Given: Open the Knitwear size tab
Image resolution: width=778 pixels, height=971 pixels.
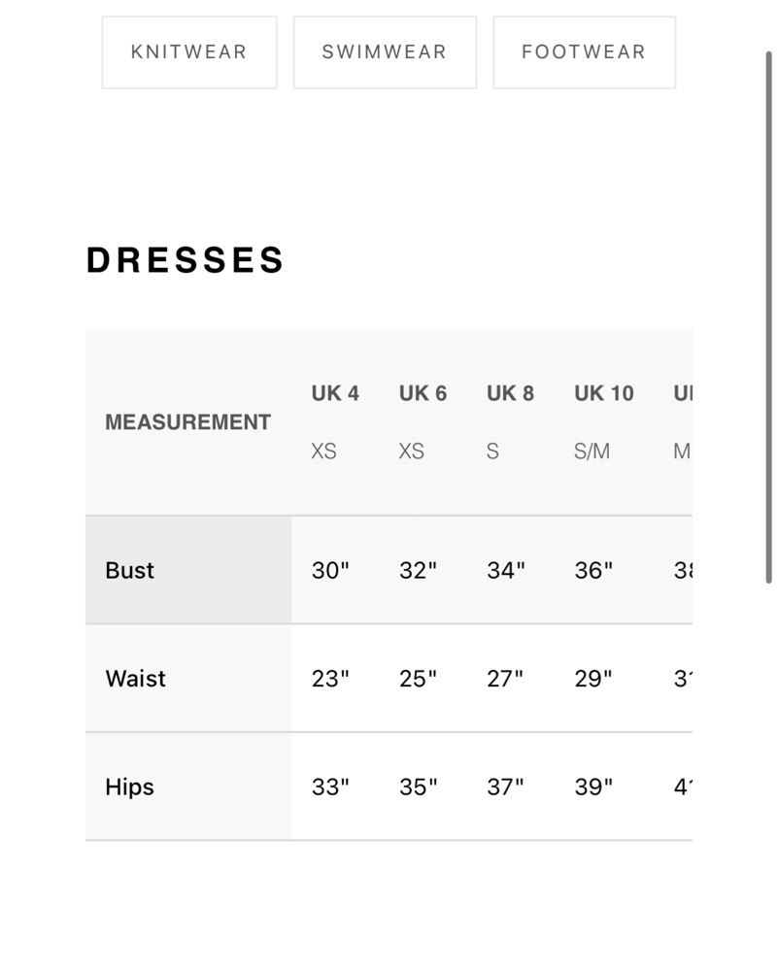Looking at the screenshot, I should tap(189, 52).
